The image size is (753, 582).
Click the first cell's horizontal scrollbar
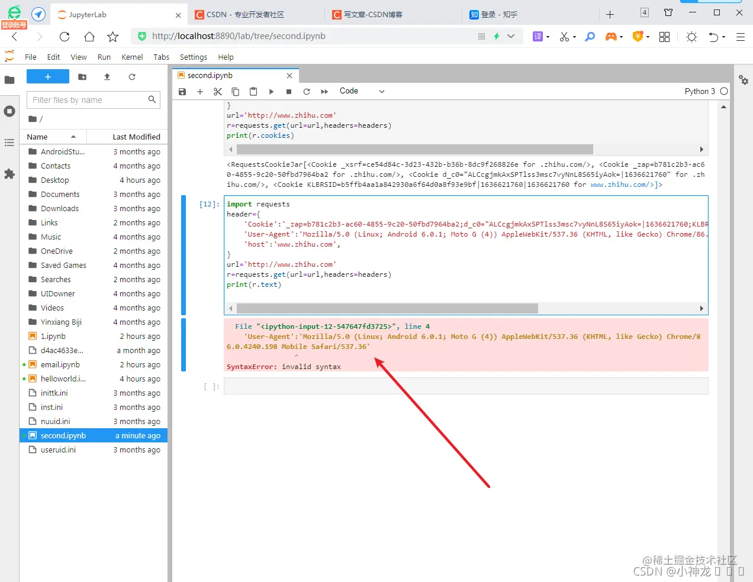pyautogui.click(x=414, y=150)
